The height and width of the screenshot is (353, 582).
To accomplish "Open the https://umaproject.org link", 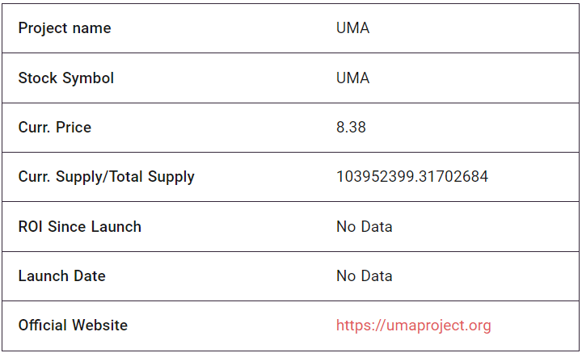I will coord(414,326).
